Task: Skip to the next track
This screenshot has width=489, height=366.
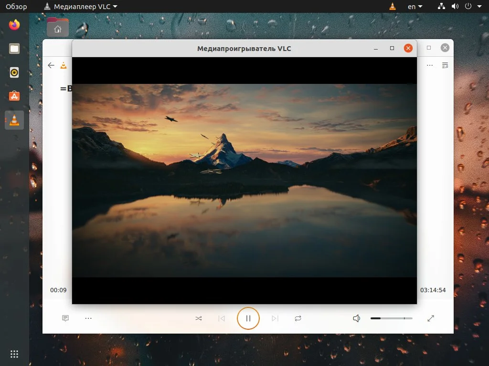Action: point(275,318)
